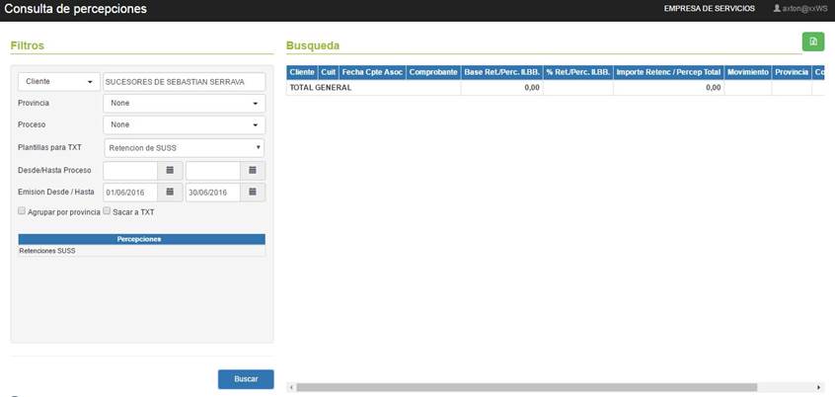Open calendar for Emision end date

click(x=253, y=192)
